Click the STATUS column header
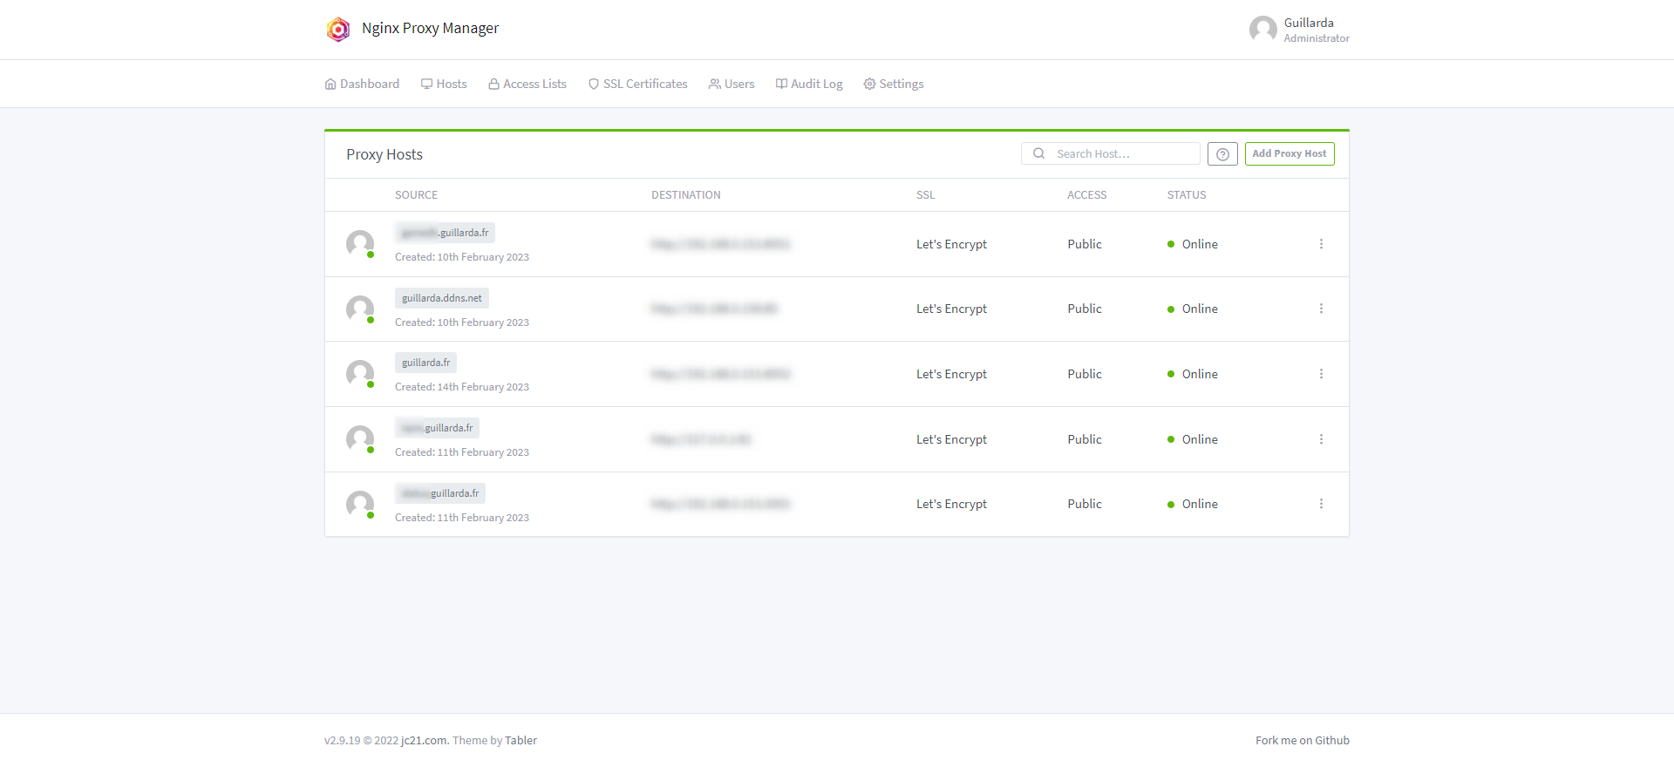The width and height of the screenshot is (1674, 767). (x=1187, y=195)
